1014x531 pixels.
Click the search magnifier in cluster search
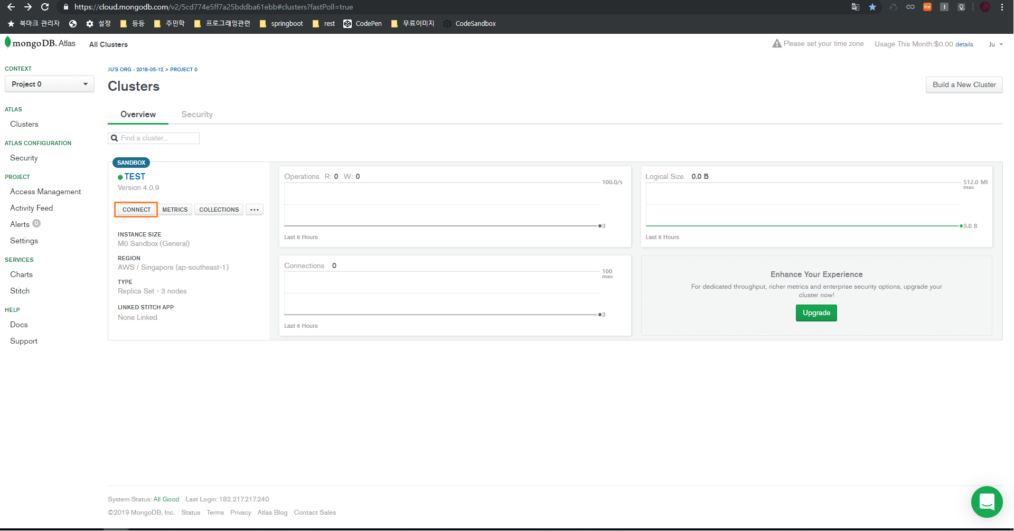[x=114, y=138]
